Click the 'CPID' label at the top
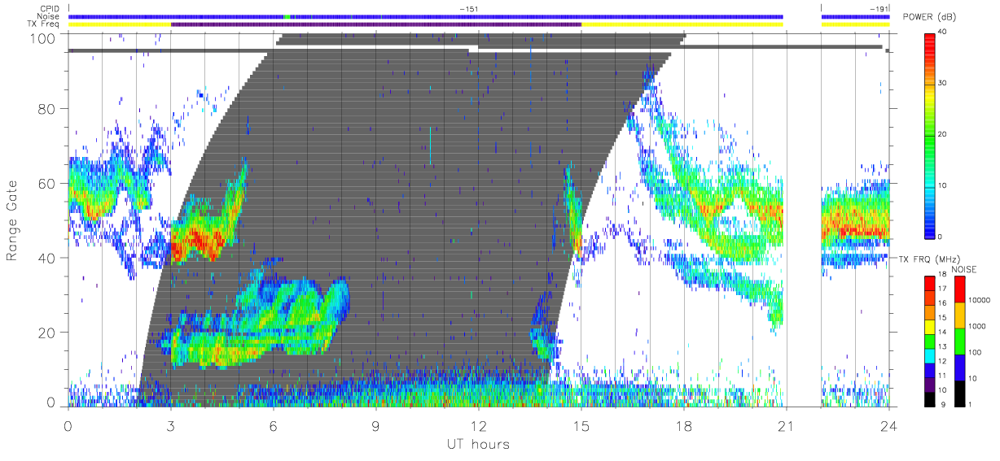This screenshot has height=461, width=1000. point(50,9)
